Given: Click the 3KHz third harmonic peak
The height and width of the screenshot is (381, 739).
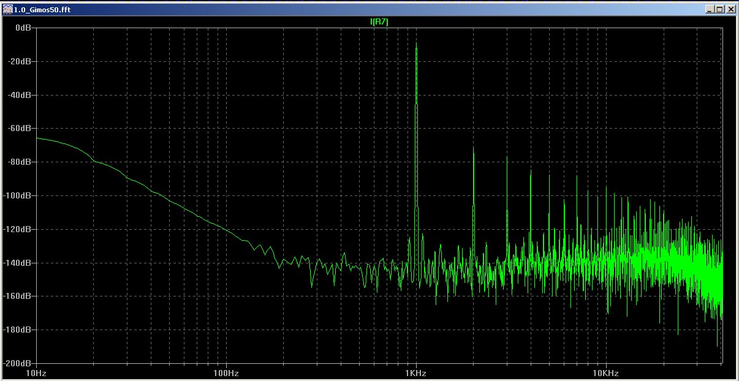Looking at the screenshot, I should click(x=507, y=157).
